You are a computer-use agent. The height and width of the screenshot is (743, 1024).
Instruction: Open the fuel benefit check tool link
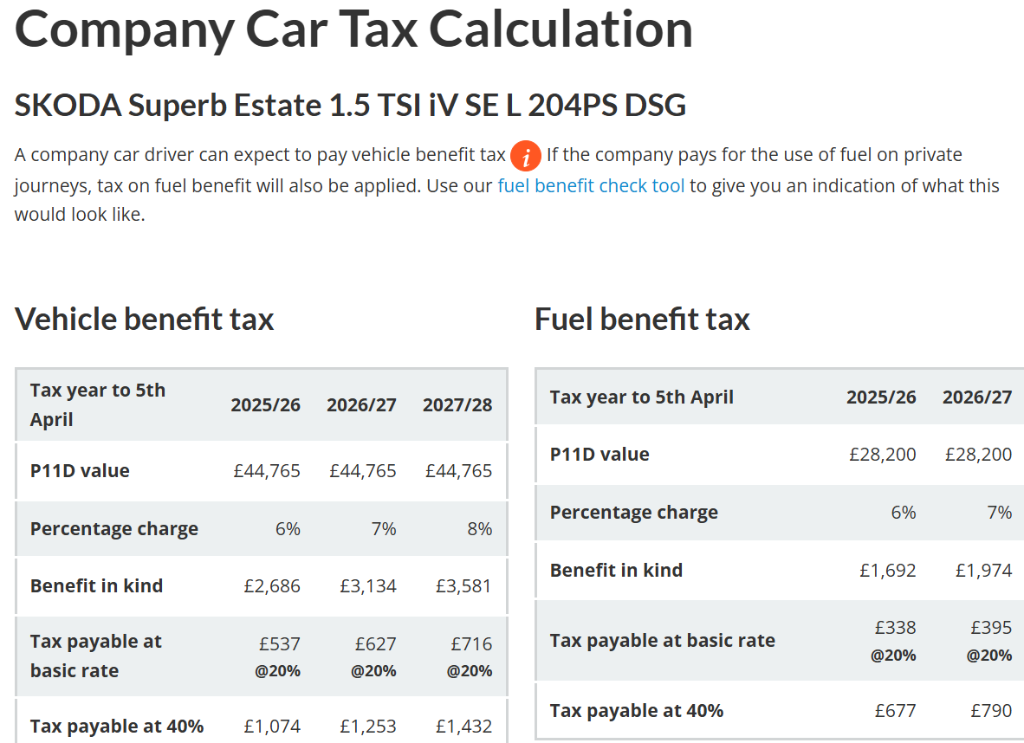(591, 186)
